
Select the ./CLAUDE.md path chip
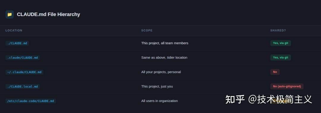pos(17,43)
